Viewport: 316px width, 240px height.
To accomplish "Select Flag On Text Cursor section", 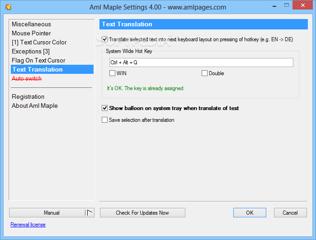I will click(38, 61).
